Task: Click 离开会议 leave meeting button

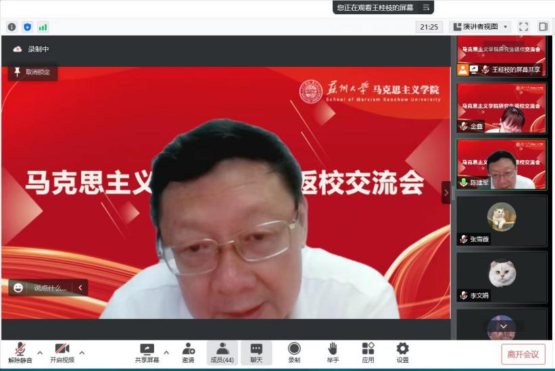Action: point(523,354)
